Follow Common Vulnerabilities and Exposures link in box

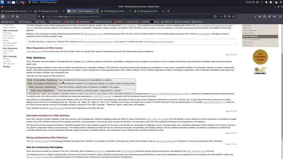click(101, 42)
